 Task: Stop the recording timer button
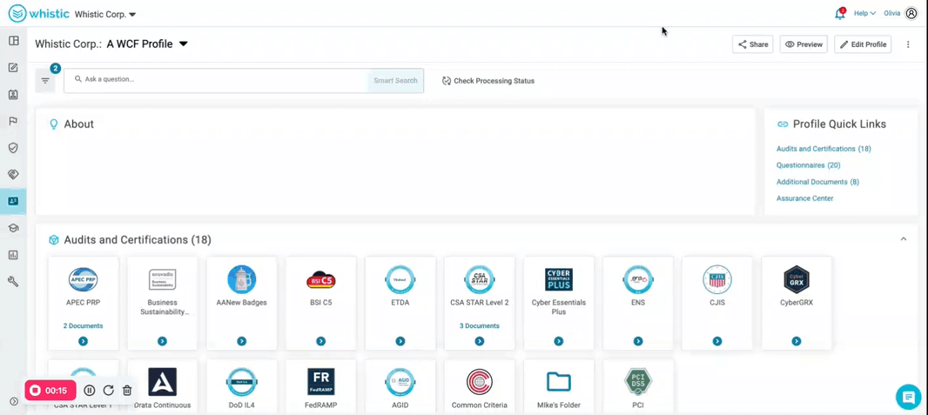point(50,390)
